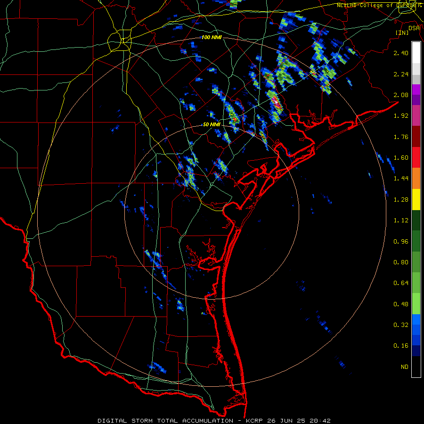Click the KCRP station identifier
Viewport: 424px width, 424px height.
254,421
